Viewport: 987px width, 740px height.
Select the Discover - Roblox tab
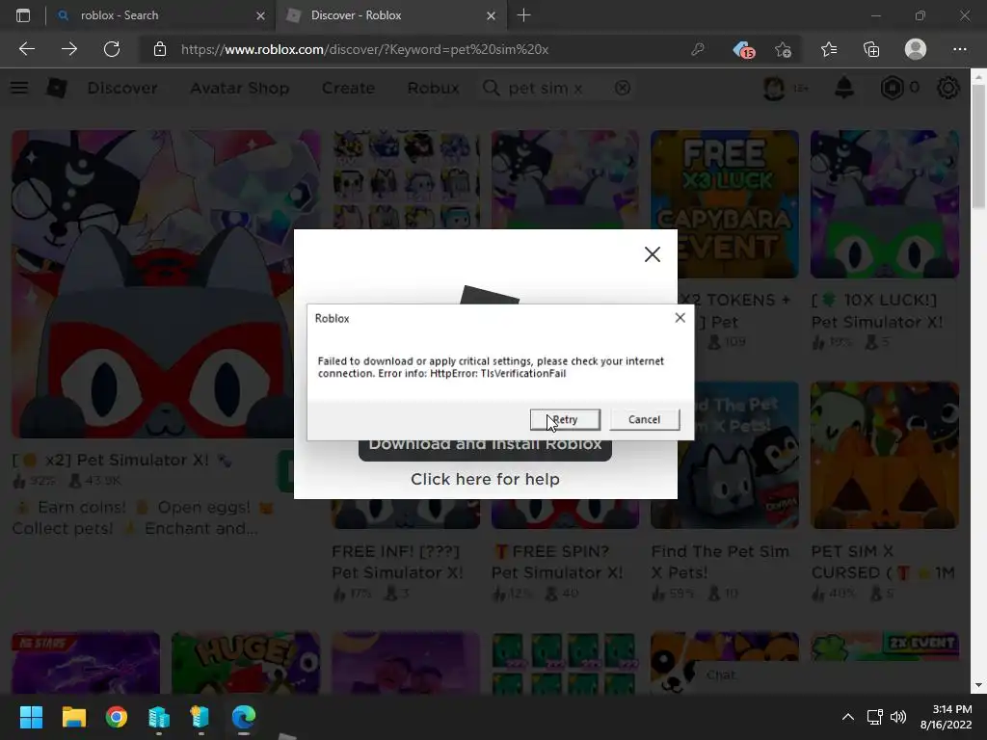click(x=390, y=15)
